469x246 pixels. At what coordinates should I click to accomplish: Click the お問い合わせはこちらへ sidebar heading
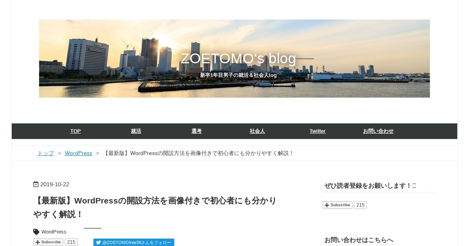[x=359, y=240]
